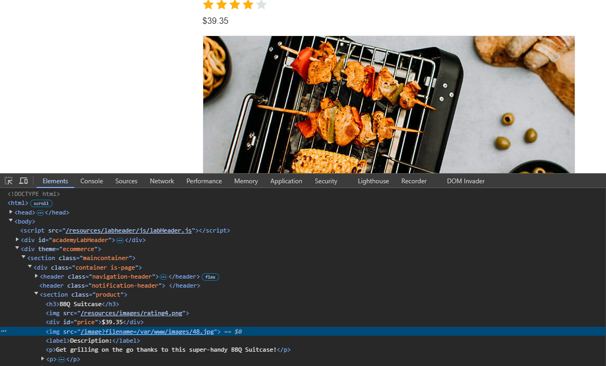The image size is (606, 366).
Task: Expand the academyLabHeader div node
Action: click(18, 239)
